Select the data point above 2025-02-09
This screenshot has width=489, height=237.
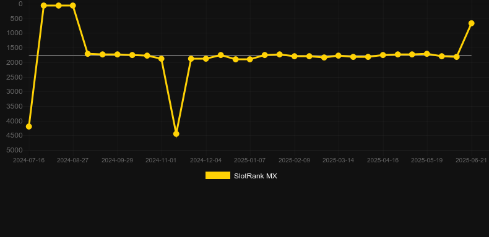(295, 56)
